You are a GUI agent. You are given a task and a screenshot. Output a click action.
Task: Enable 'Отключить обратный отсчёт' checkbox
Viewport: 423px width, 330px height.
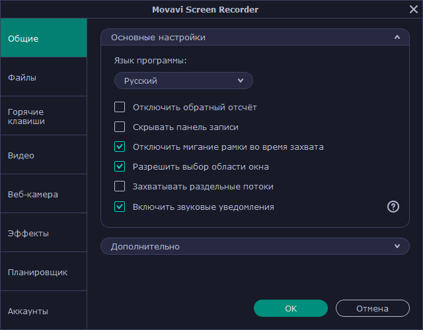coord(120,107)
